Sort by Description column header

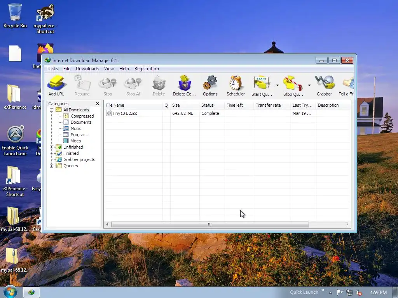tap(333, 105)
